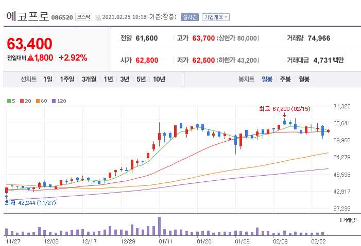Click the 최저 42,244 (11/27) annotation
The width and height of the screenshot is (361, 246).
(x=30, y=203)
